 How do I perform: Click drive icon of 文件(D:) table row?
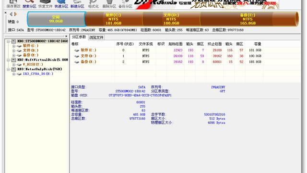77,56
